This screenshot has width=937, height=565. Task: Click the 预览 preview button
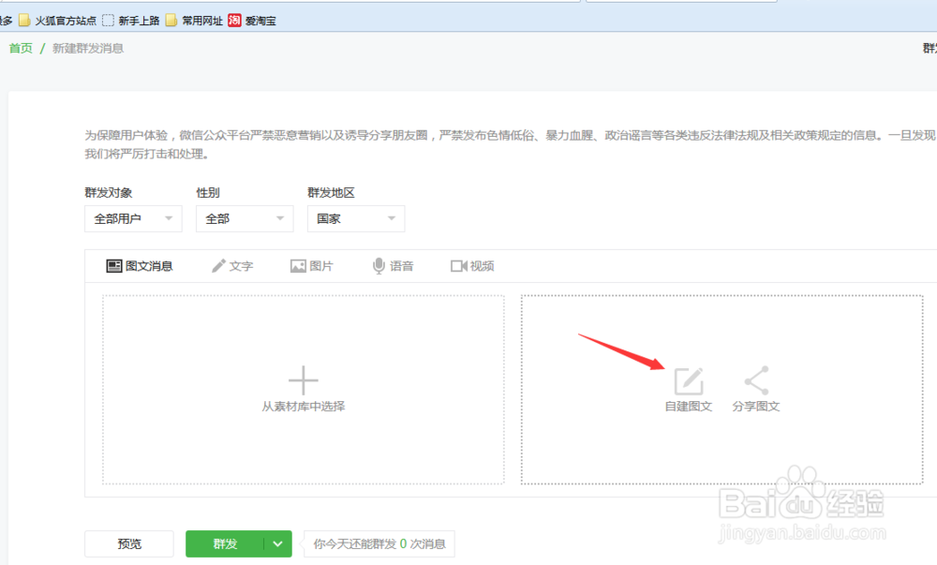(128, 543)
